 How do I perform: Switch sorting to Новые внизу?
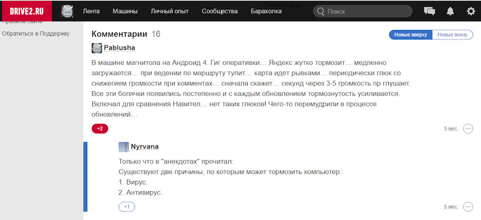pyautogui.click(x=452, y=34)
